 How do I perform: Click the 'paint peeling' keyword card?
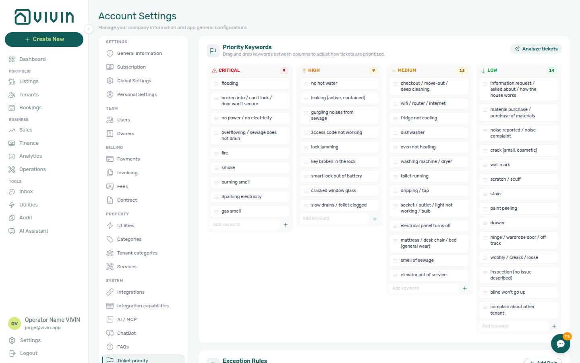coord(519,209)
